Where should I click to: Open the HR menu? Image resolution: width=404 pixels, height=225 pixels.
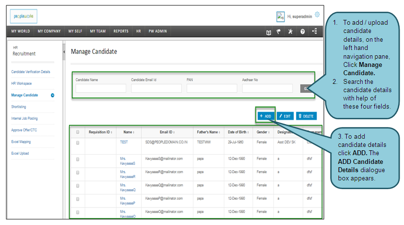138,31
